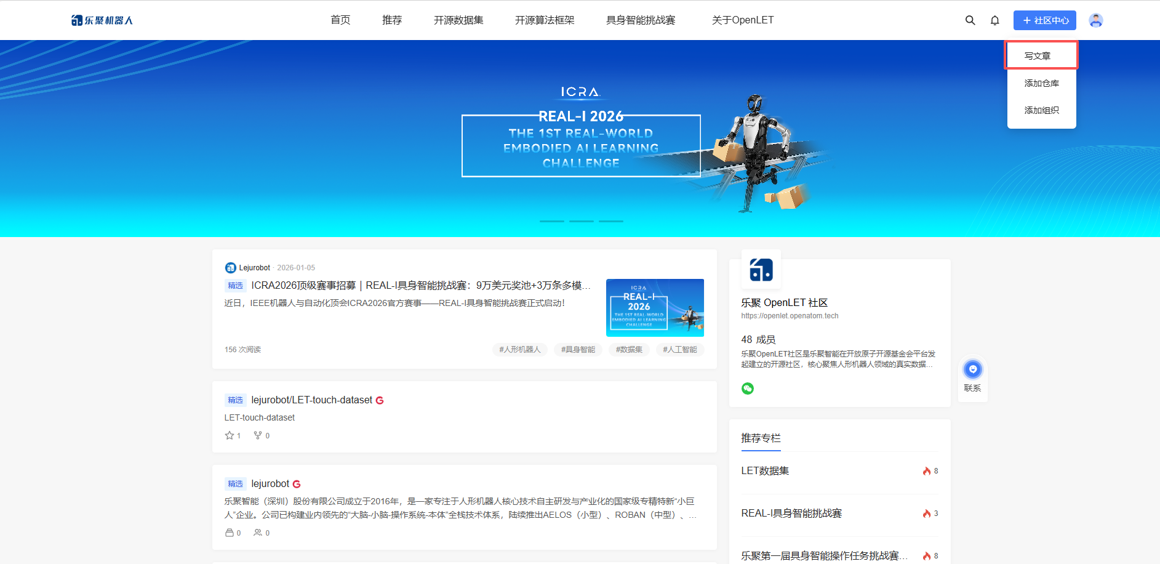Viewport: 1160px width, 564px height.
Task: Click the ICRA article thumbnail image
Action: click(655, 308)
